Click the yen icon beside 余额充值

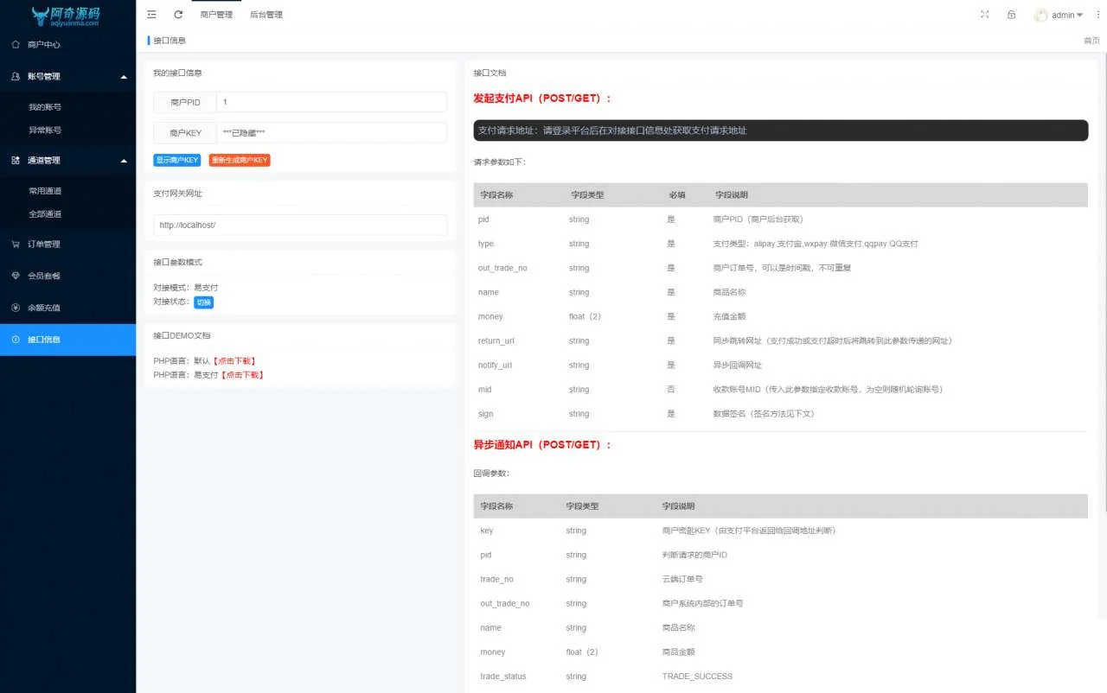click(16, 308)
